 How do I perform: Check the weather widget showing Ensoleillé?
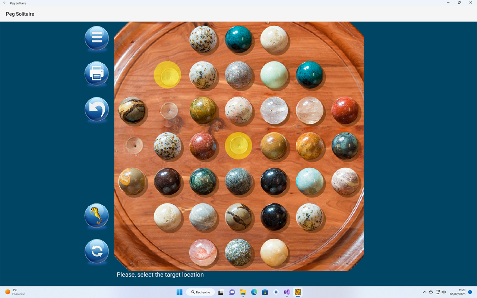pyautogui.click(x=15, y=292)
